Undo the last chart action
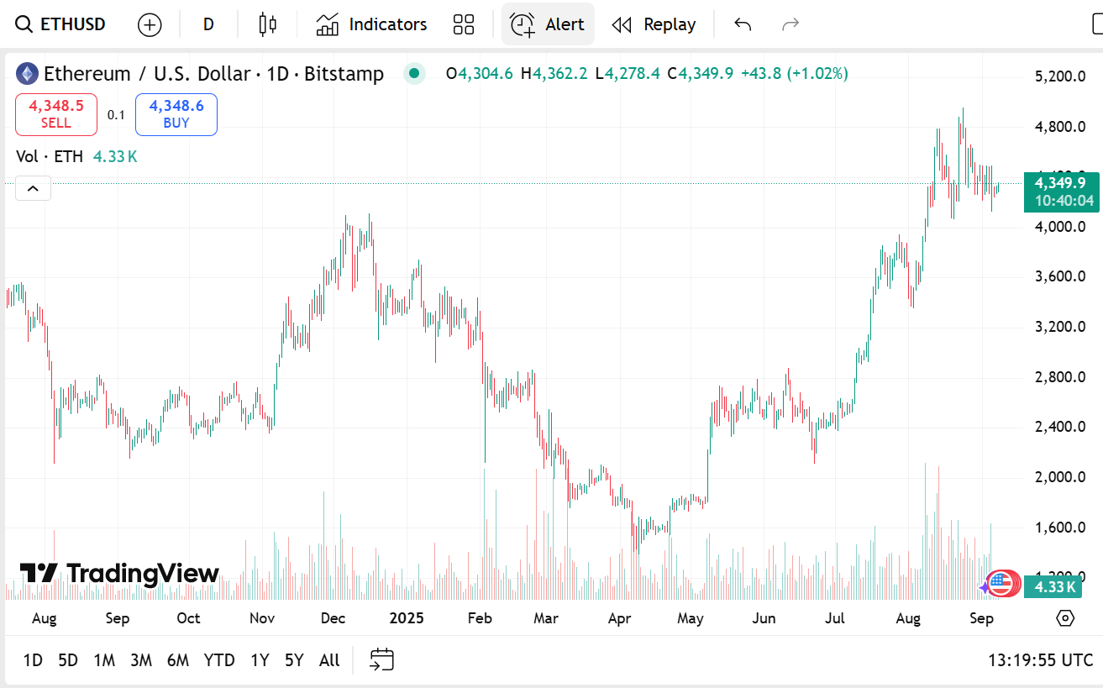This screenshot has width=1103, height=688. (742, 24)
